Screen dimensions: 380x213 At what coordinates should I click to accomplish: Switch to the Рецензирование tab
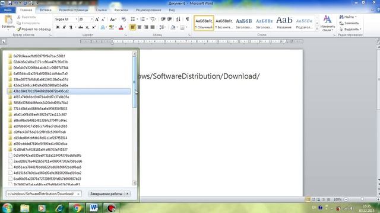pyautogui.click(x=148, y=10)
